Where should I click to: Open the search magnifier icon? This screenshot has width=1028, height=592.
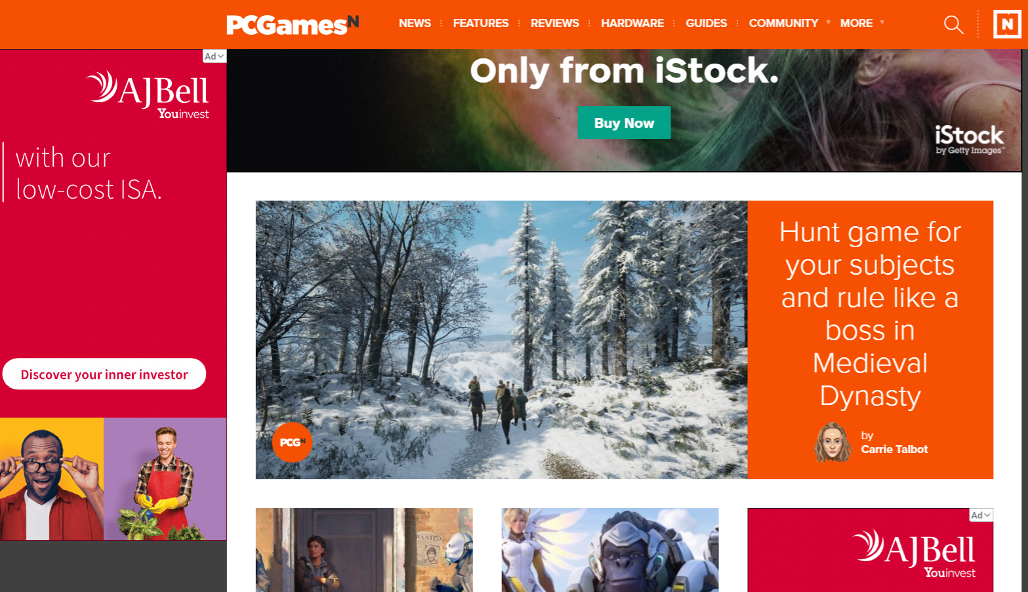[x=953, y=24]
